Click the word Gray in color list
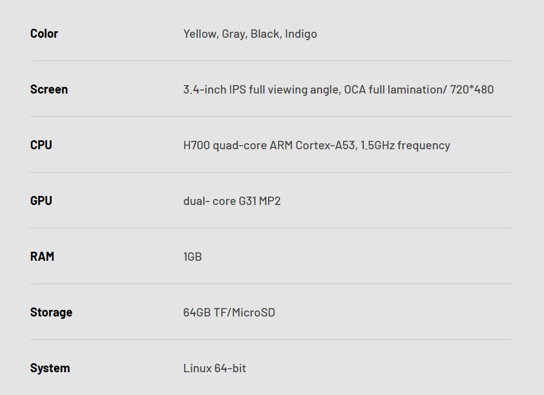The height and width of the screenshot is (395, 544). click(233, 34)
